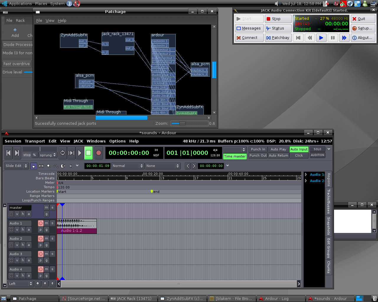Screen dimensions: 378x302
Task: Click the Ardour shuttle speed control bar
Action: coord(40,149)
